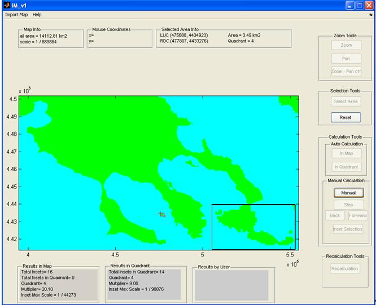
Task: Open the Import Map menu
Action: pos(16,15)
